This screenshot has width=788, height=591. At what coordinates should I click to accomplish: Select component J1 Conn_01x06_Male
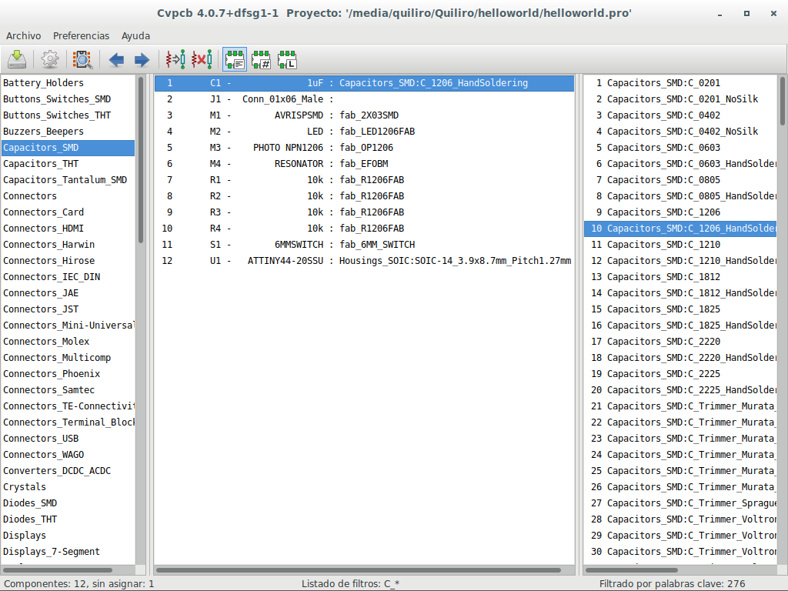[364, 99]
